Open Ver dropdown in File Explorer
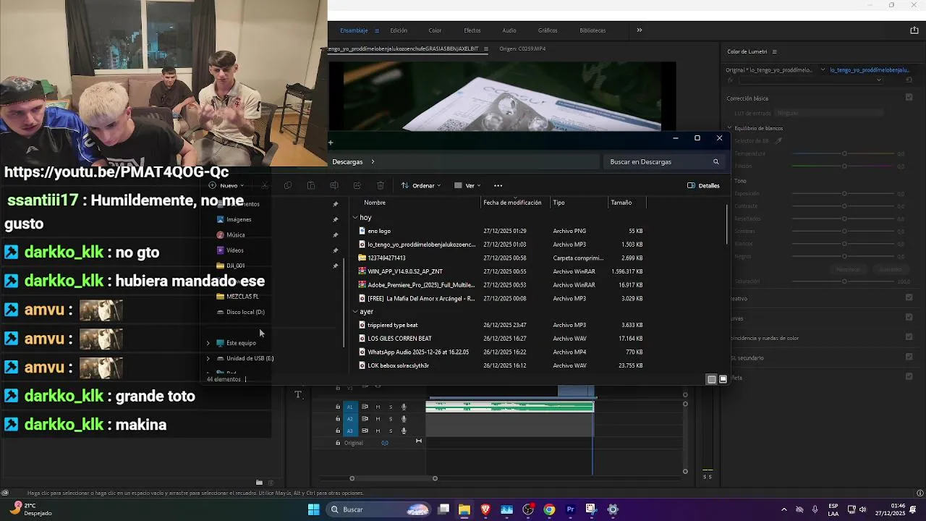 468,185
